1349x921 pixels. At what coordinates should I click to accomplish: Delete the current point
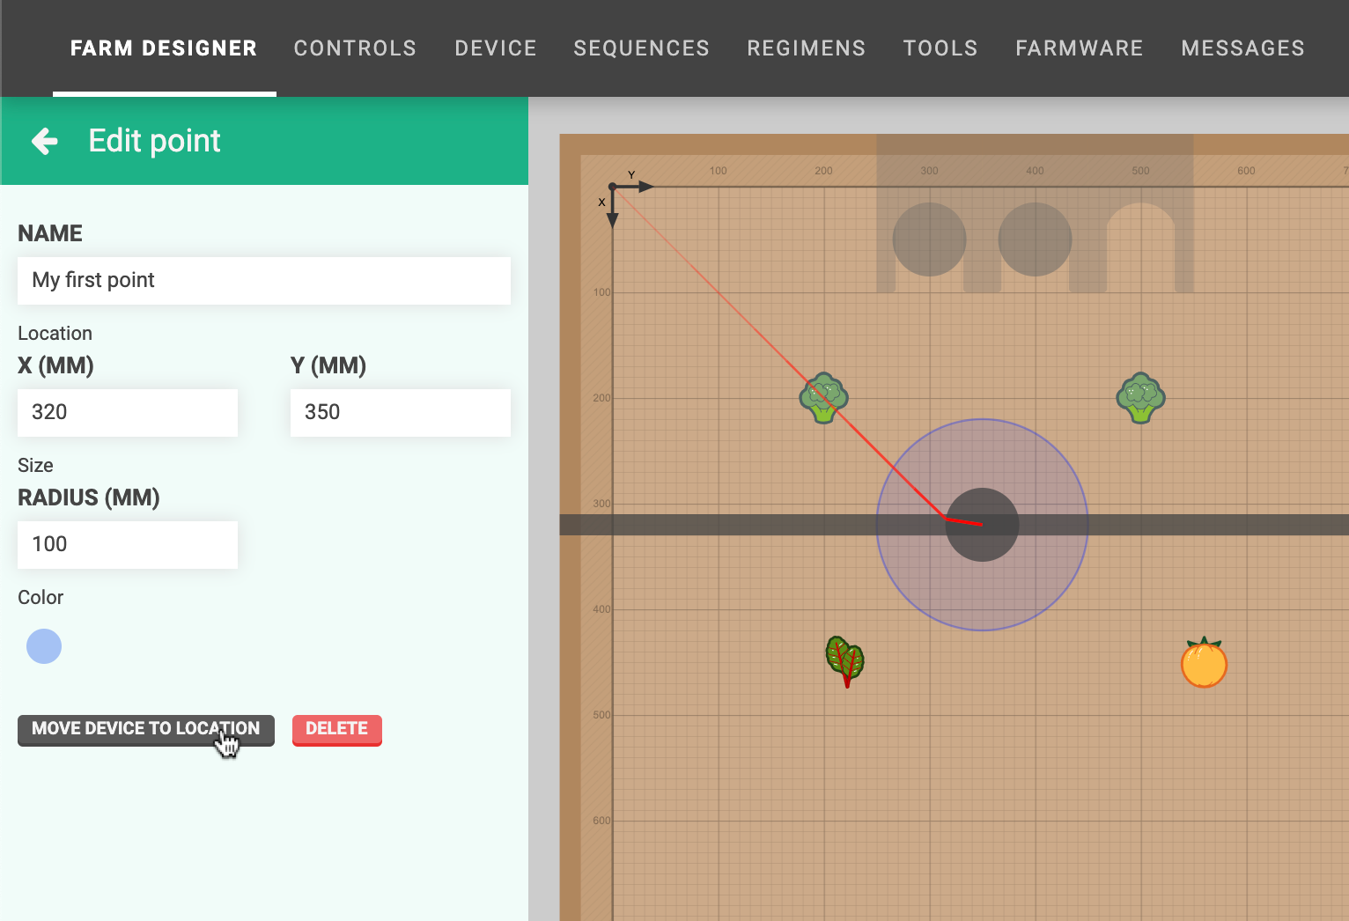click(336, 729)
